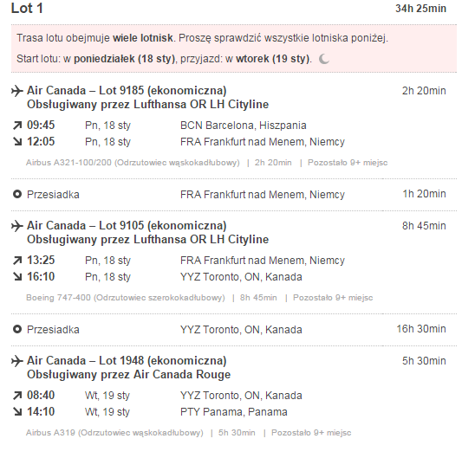
Task: Click the Frankfurt layover circle icon
Action: point(17,194)
